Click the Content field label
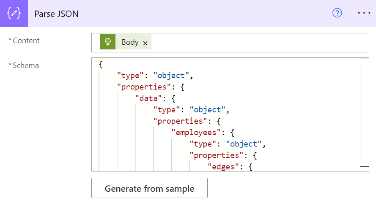Screen dimensions: 376x204 [x=26, y=41]
